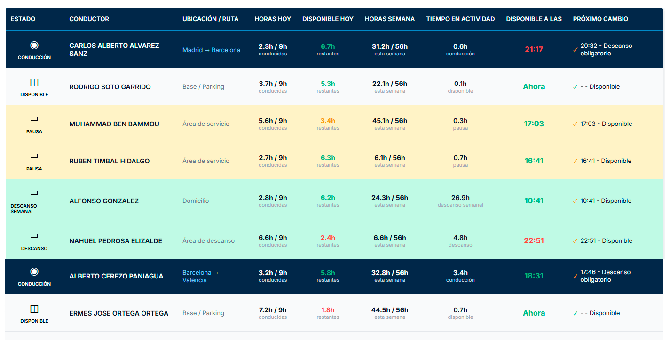The width and height of the screenshot is (670, 340).
Task: Click the available icon for Ermes Jose Ortega
Action: coord(34,309)
